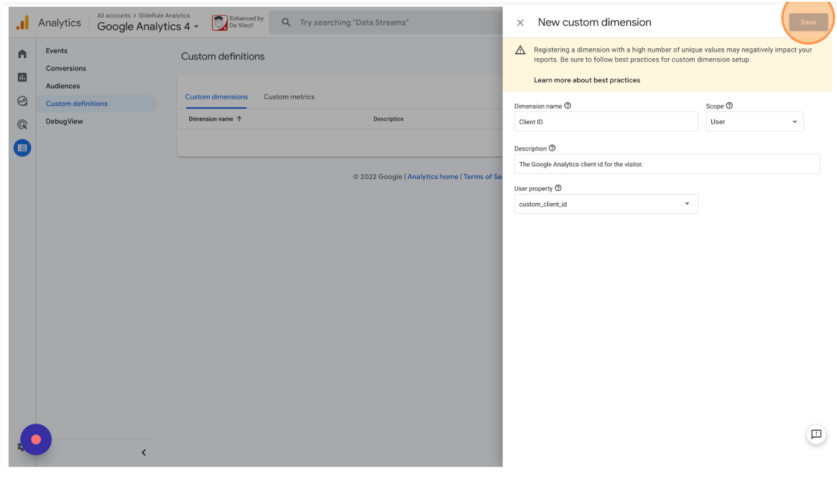The height and width of the screenshot is (481, 837).
Task: Select the Configure icon in sidebar
Action: coord(22,147)
